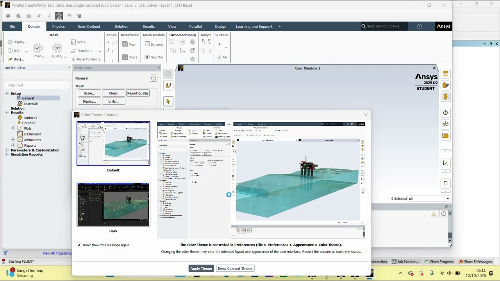Select the Dark theme thumbnail
Screen dimensions: 500x281
[113, 204]
